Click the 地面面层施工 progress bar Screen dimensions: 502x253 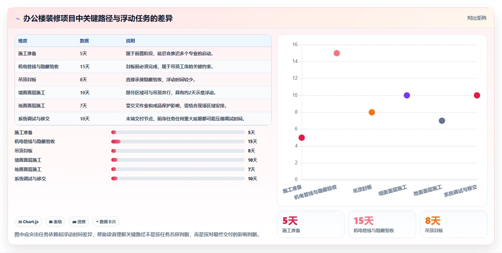click(178, 169)
